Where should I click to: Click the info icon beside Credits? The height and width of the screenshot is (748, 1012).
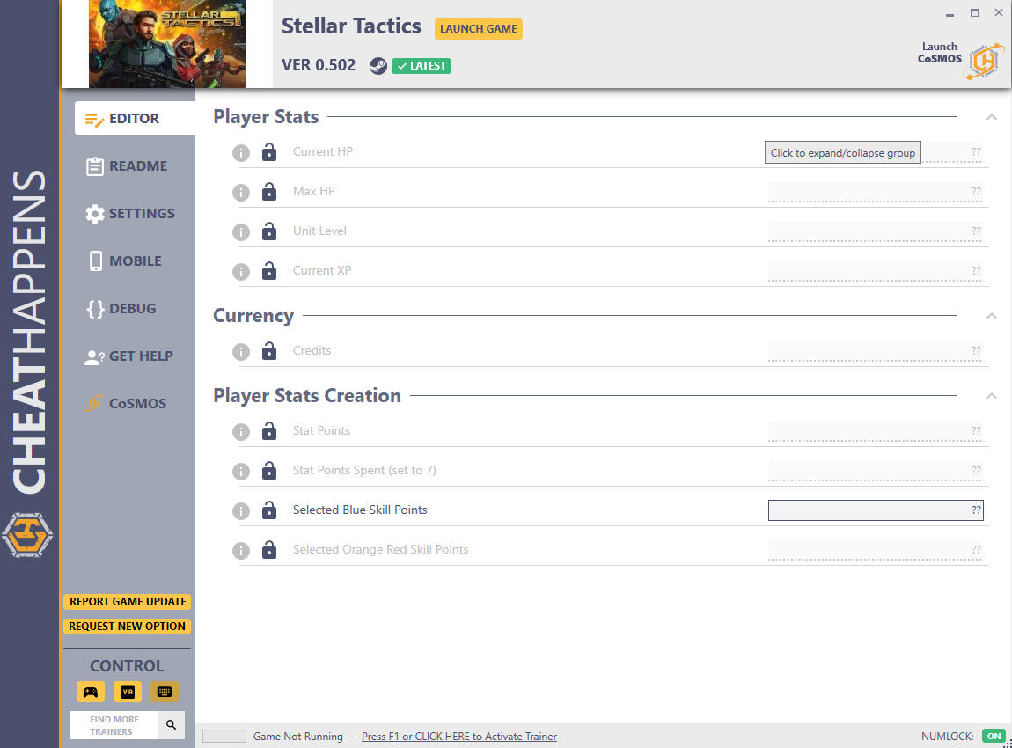241,352
